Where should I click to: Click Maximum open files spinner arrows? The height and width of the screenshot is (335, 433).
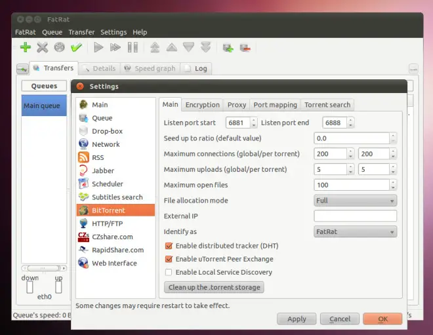393,185
